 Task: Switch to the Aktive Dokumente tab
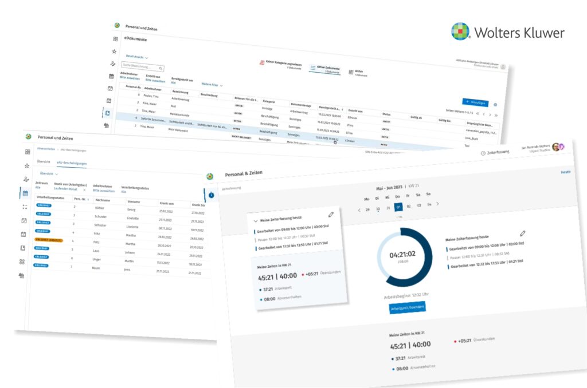point(324,70)
